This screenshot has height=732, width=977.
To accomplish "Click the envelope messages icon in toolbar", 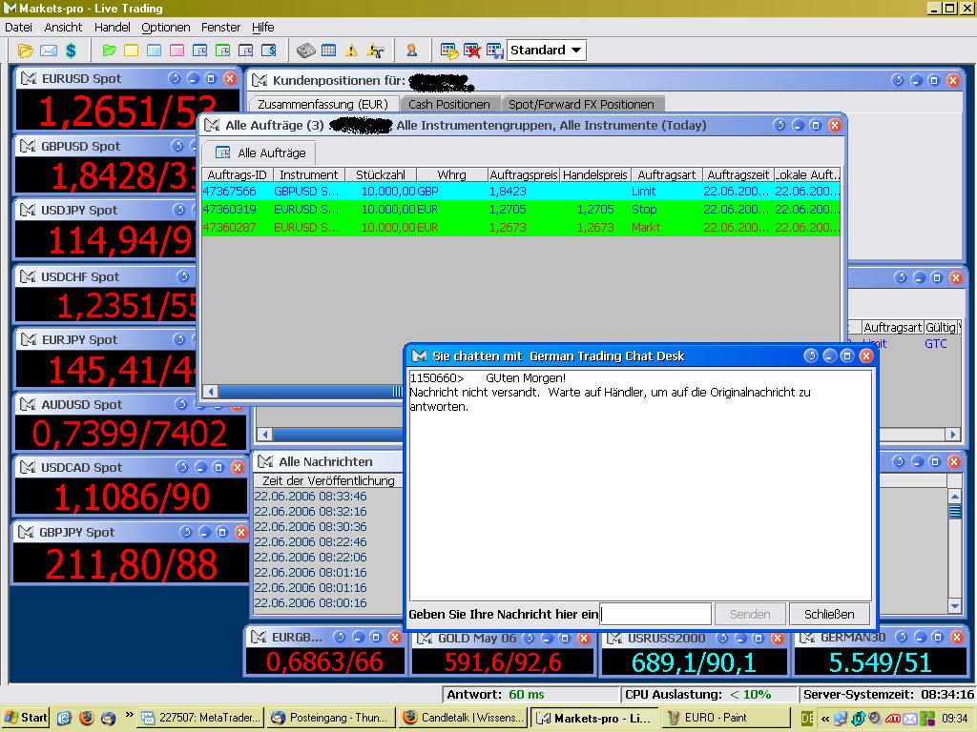I will tap(48, 51).
